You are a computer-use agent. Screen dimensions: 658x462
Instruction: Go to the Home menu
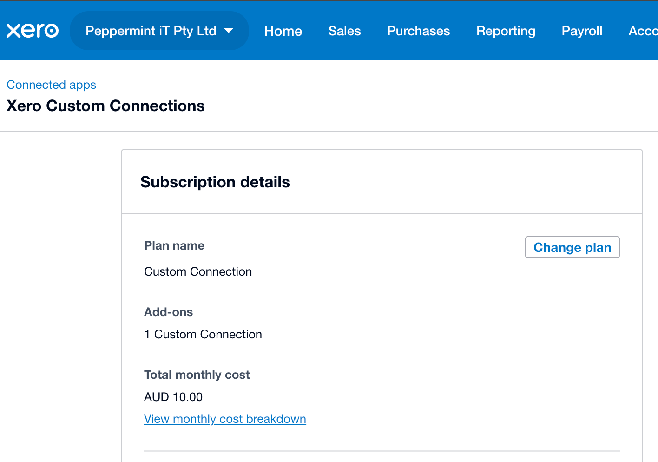point(283,31)
